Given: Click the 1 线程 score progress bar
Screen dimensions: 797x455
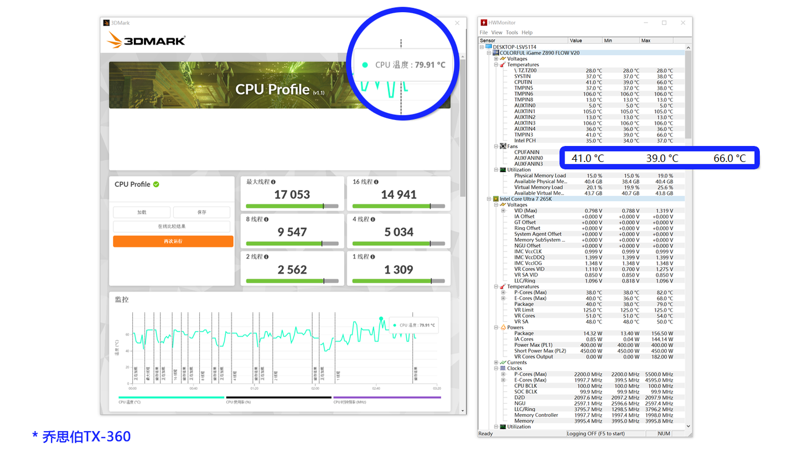Looking at the screenshot, I should (398, 281).
